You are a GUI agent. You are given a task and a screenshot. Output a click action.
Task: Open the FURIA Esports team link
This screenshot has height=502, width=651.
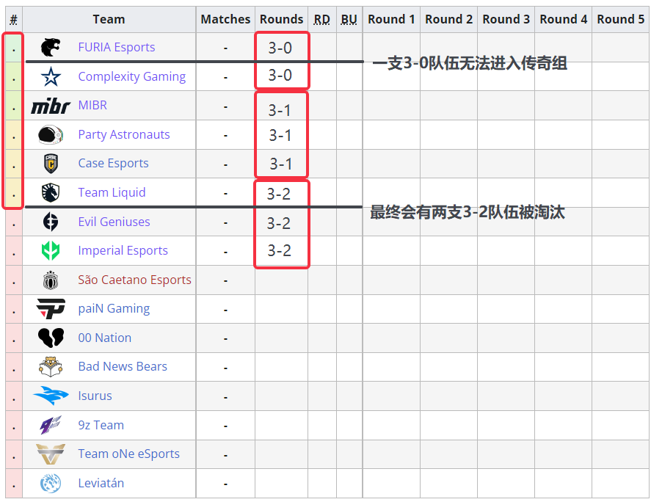tap(117, 47)
